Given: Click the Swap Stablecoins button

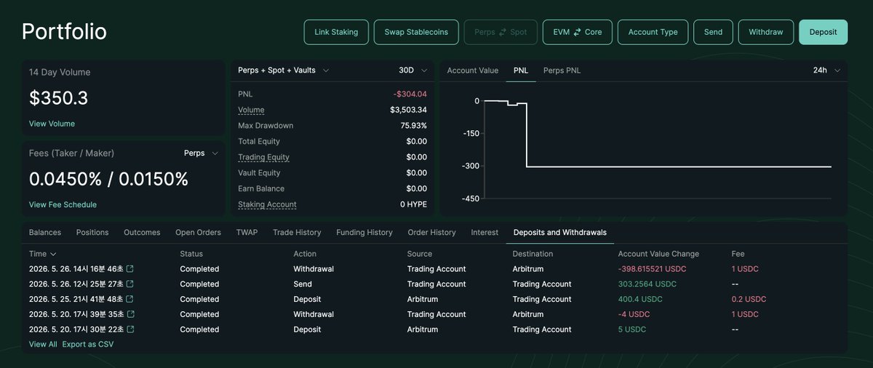Looking at the screenshot, I should (x=416, y=32).
